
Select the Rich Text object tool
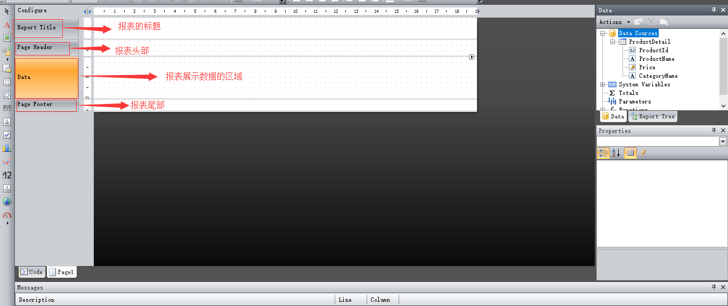(7, 122)
